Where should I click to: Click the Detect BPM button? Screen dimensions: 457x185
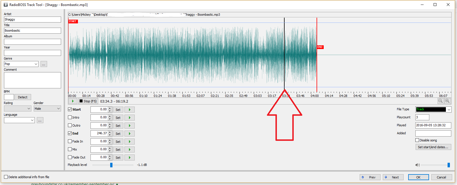pyautogui.click(x=23, y=97)
